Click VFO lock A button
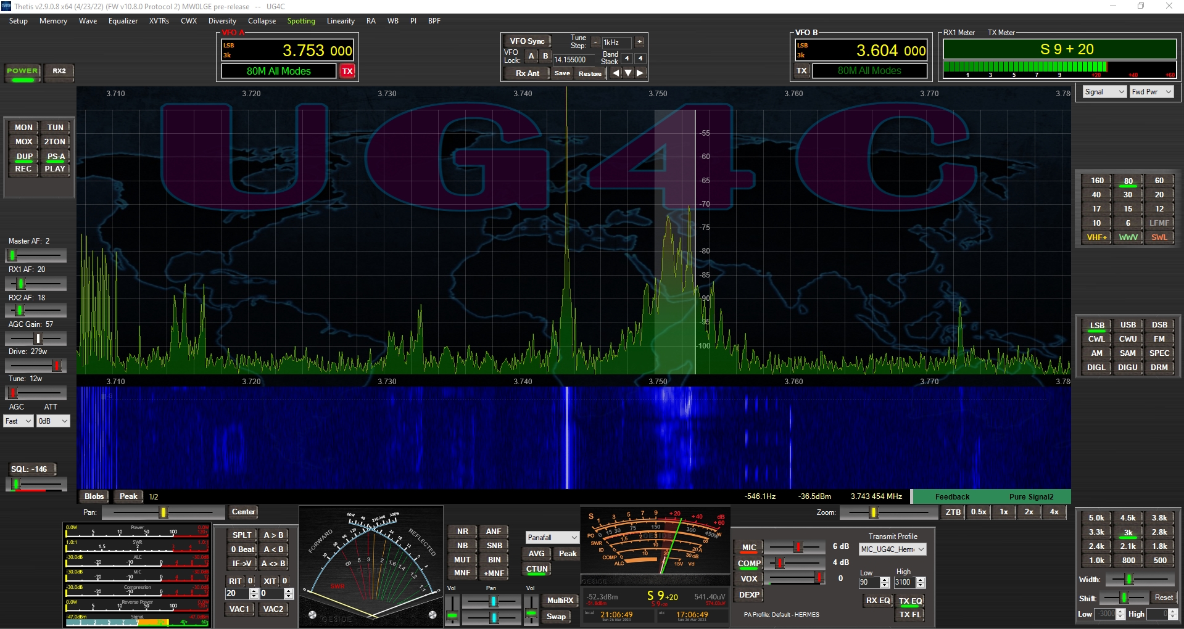This screenshot has height=629, width=1184. [x=531, y=56]
